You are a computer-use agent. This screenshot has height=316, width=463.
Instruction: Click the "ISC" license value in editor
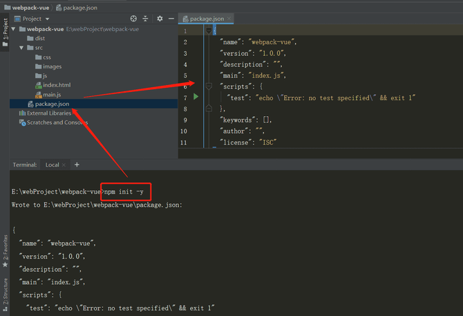click(268, 142)
